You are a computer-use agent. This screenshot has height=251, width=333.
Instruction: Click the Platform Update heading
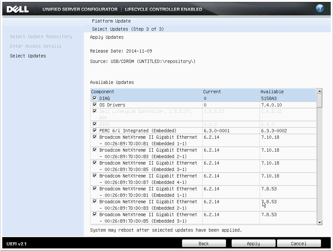coord(111,21)
